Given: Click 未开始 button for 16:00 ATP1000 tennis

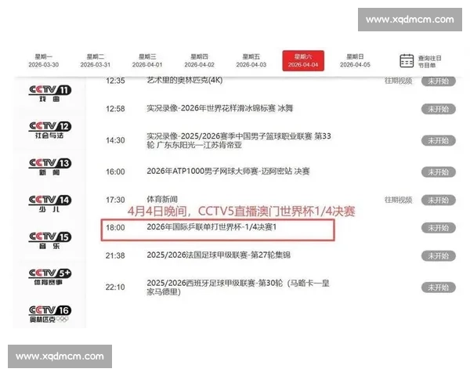Looking at the screenshot, I should 439,172.
